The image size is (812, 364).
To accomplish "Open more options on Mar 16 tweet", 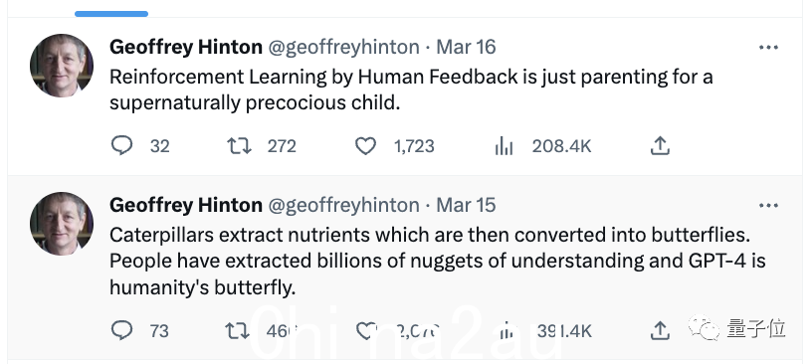I will tap(768, 47).
